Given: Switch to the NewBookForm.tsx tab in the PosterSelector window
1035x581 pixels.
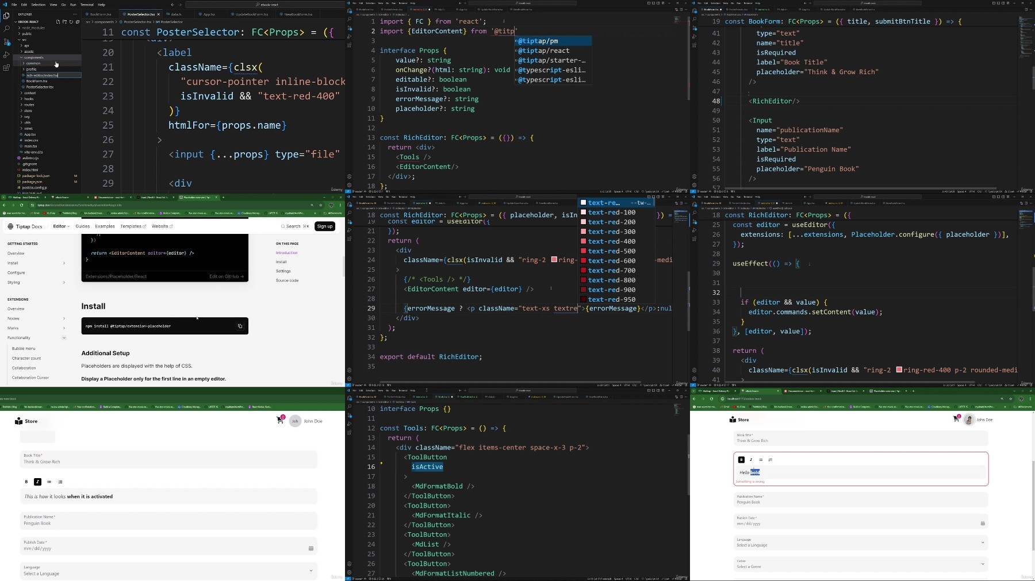Looking at the screenshot, I should [x=298, y=14].
